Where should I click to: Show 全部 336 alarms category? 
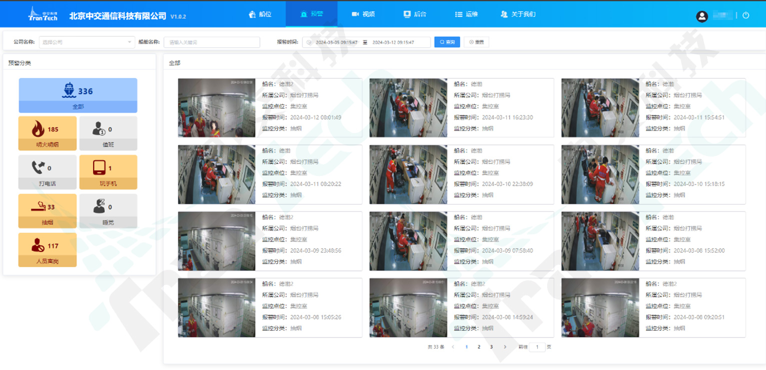[x=78, y=95]
